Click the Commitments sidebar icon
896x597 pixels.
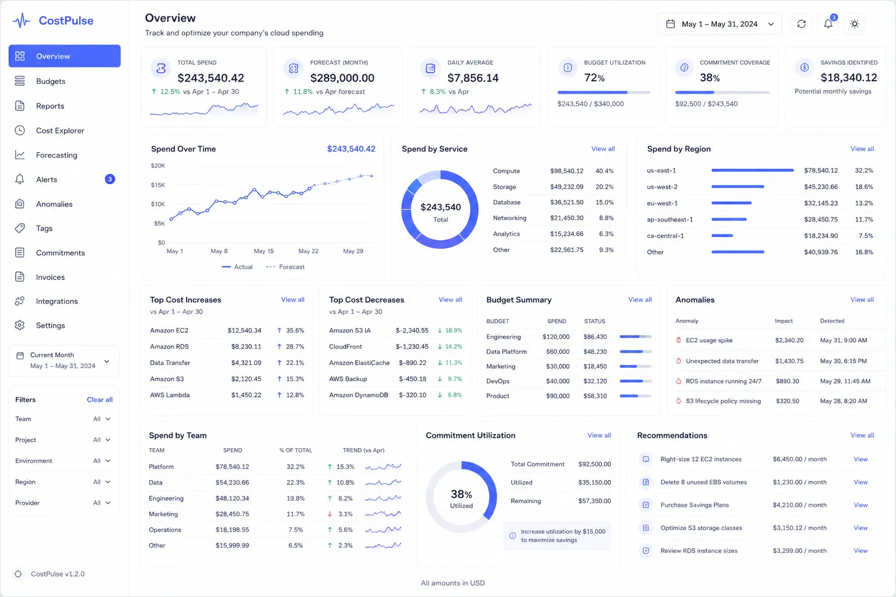click(x=20, y=252)
